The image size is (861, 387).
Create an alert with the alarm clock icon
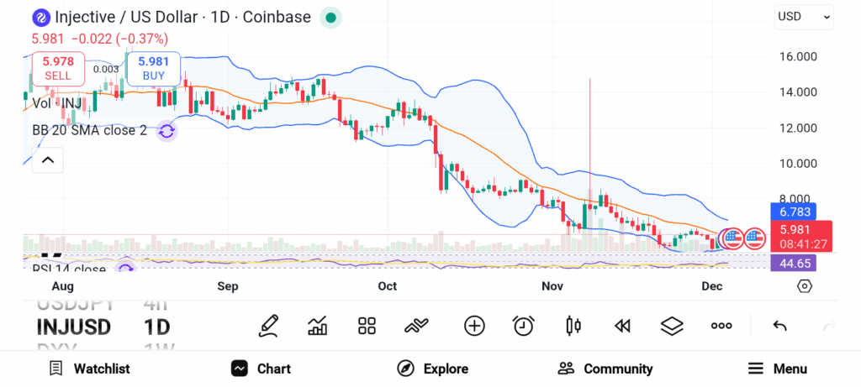524,326
